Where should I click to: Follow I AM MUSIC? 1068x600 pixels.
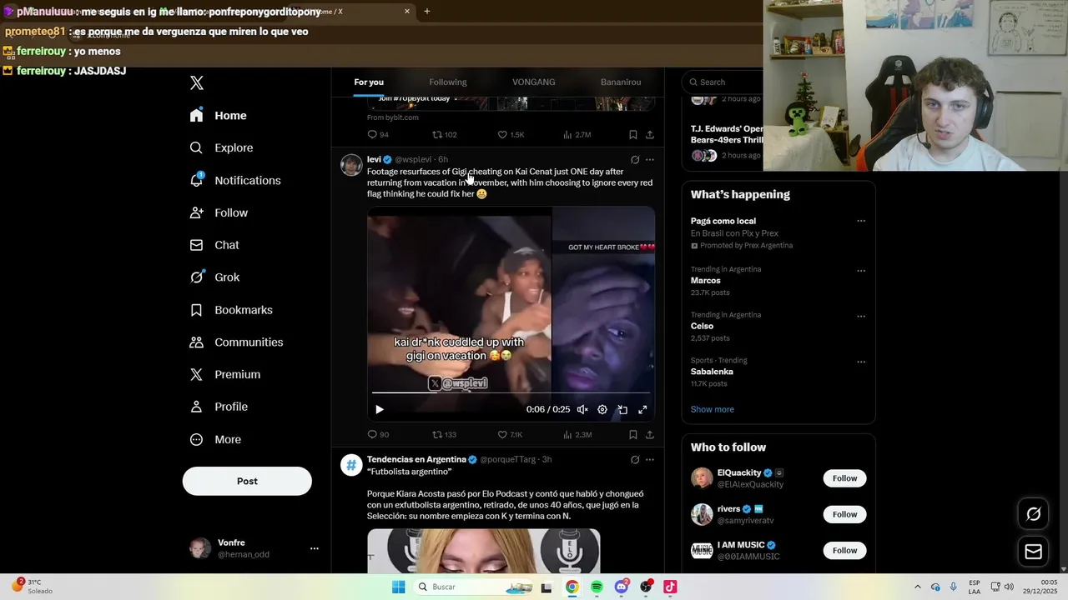[844, 550]
